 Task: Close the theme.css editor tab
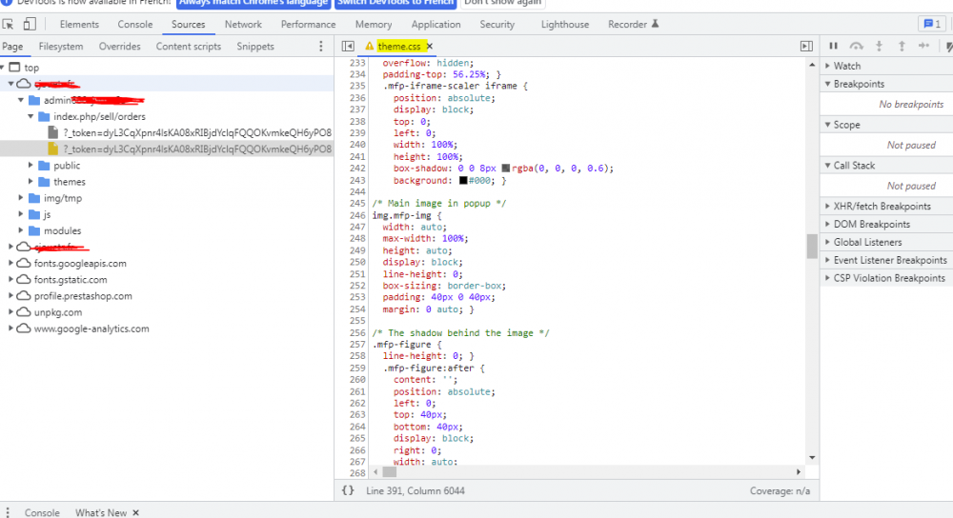(x=429, y=46)
